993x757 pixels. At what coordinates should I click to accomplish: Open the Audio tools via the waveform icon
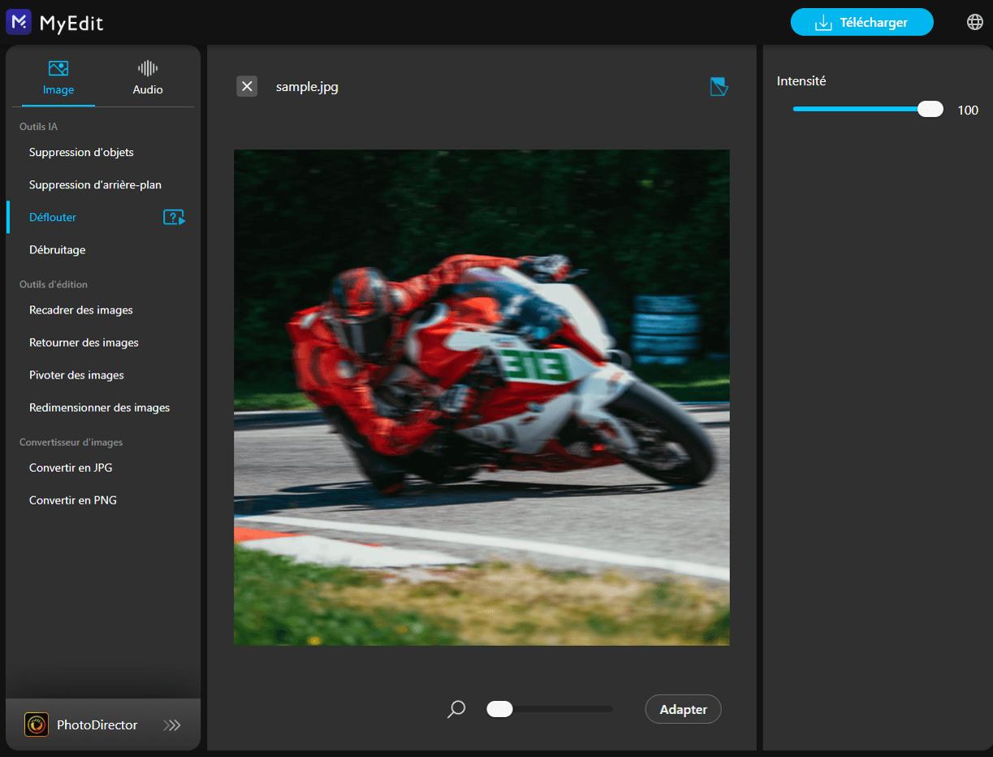coord(147,68)
